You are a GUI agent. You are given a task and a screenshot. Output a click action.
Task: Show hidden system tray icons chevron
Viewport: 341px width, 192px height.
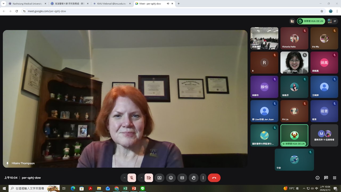tap(304, 189)
